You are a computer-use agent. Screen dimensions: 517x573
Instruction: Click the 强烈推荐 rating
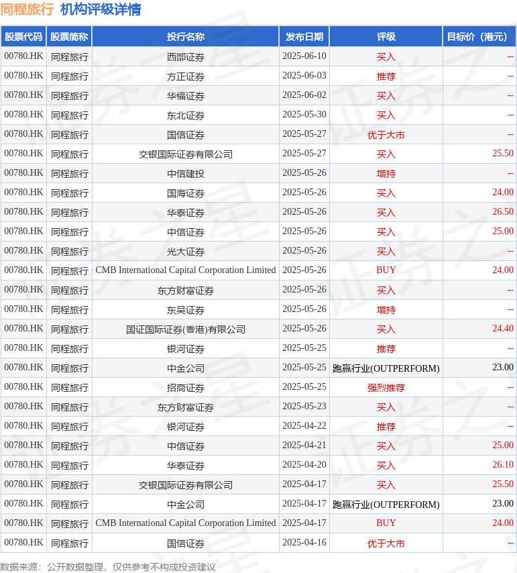(x=386, y=388)
